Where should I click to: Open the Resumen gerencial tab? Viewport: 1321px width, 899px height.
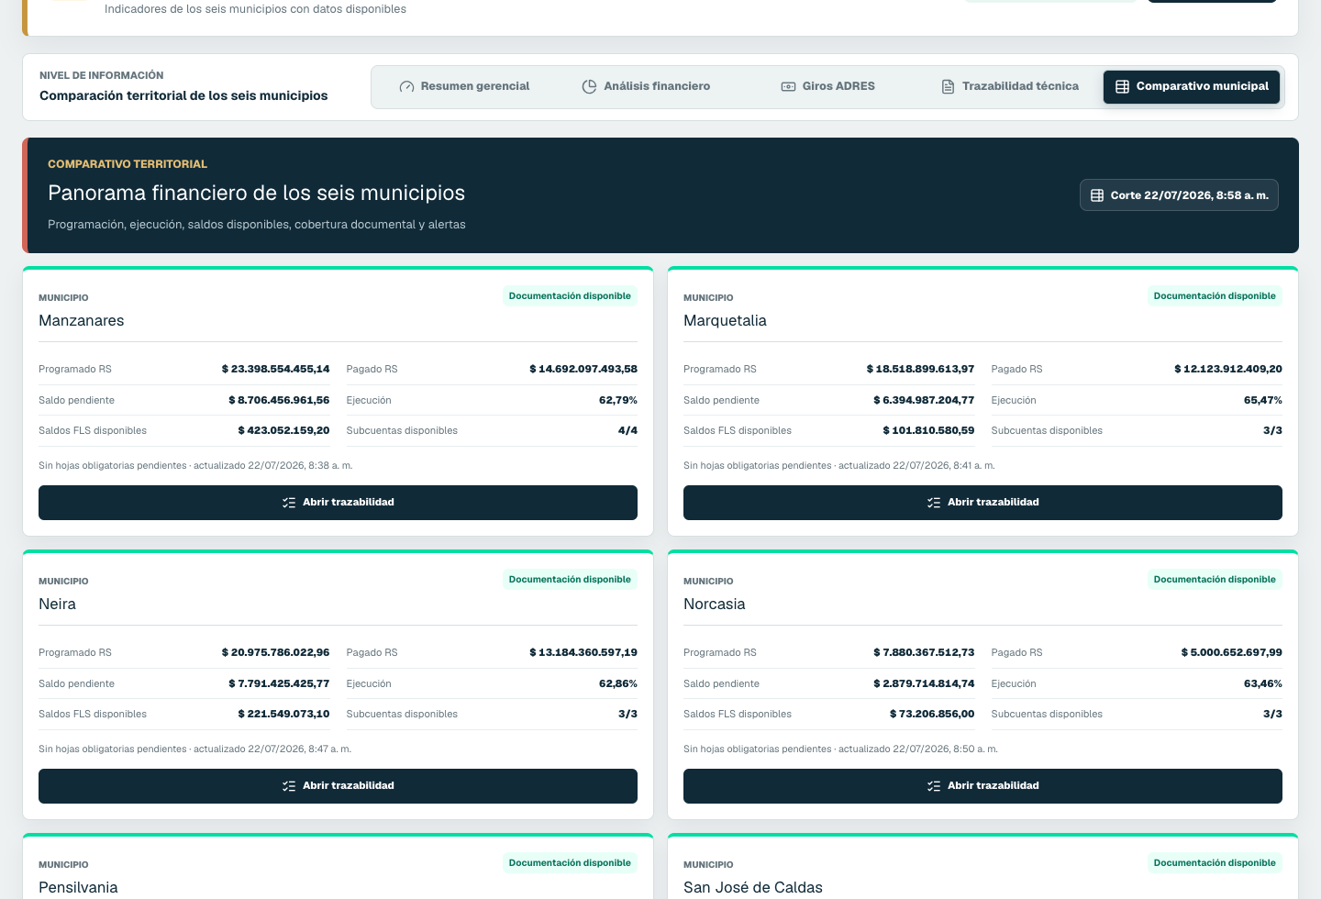point(464,86)
